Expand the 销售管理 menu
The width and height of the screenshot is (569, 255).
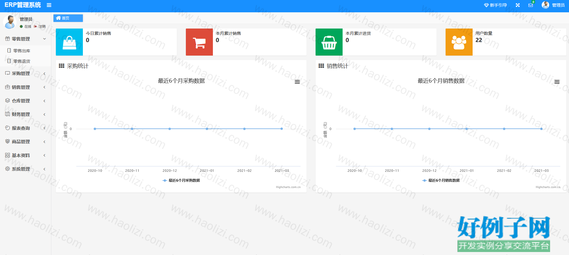click(x=26, y=87)
